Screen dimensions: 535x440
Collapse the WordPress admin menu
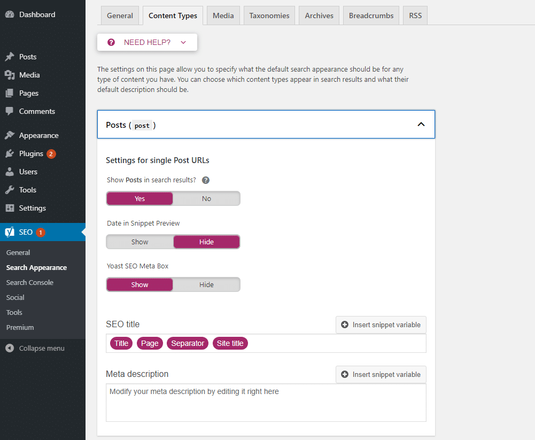35,348
